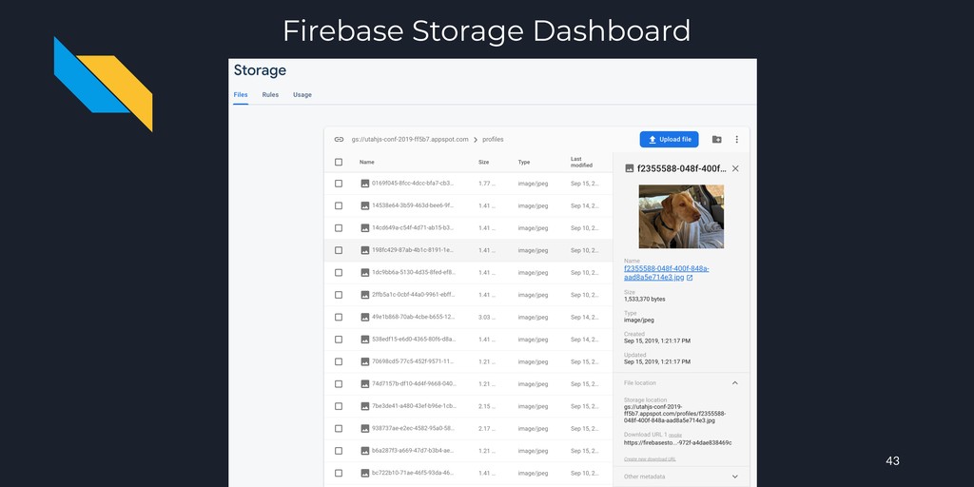This screenshot has width=974, height=487.
Task: Open the f2355588-048f-400f-848a file name link
Action: (666, 273)
